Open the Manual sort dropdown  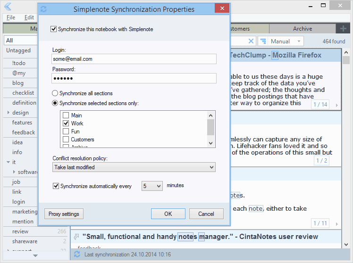[x=281, y=41]
